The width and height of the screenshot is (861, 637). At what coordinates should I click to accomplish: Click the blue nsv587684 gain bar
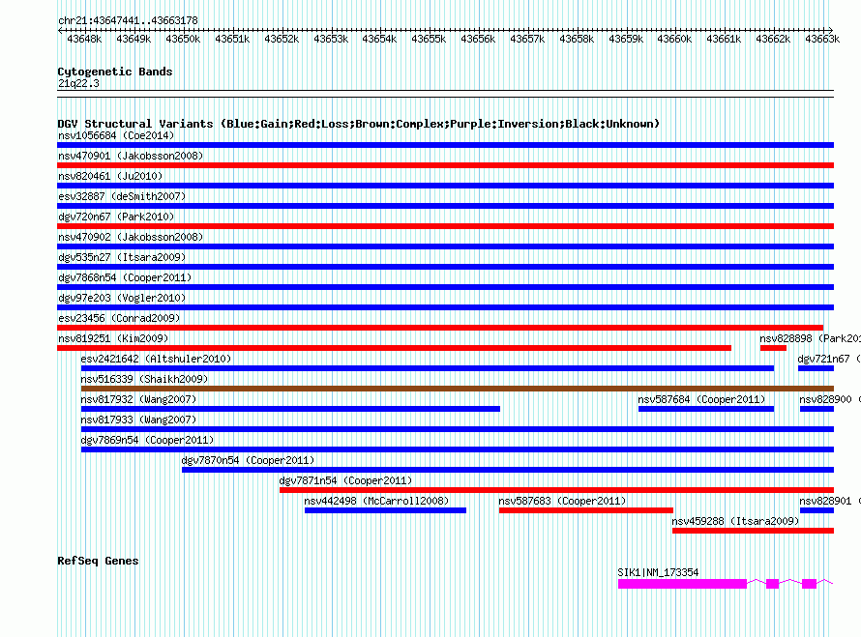pos(706,409)
